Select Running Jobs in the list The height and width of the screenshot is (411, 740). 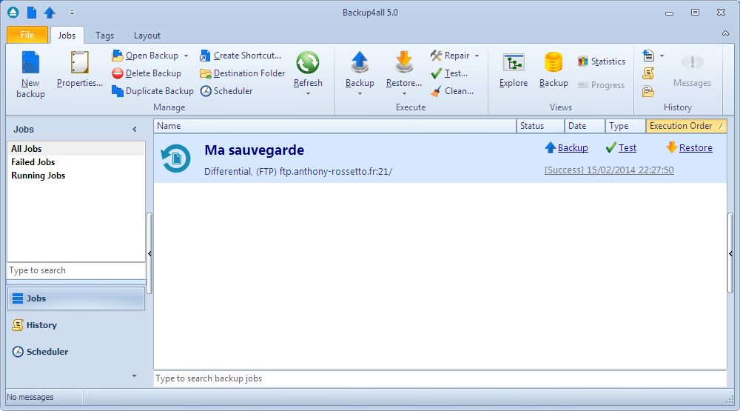tap(76, 176)
